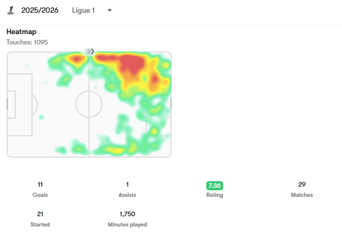The width and height of the screenshot is (342, 233).
Task: Click the red hotspot on the heatmap
Action: pos(132,63)
